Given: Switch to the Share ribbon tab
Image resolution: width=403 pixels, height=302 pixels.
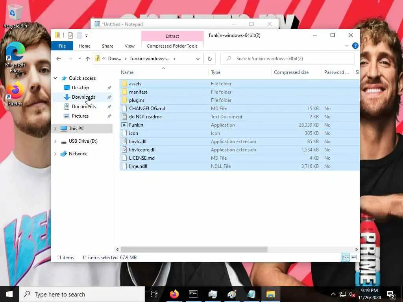Looking at the screenshot, I should 107,46.
